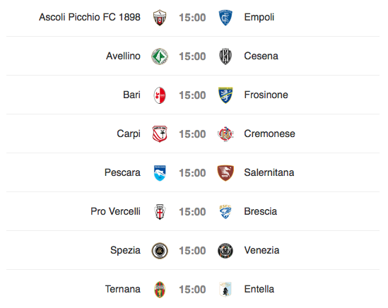Click the Cesena black-and-white crest

225,57
